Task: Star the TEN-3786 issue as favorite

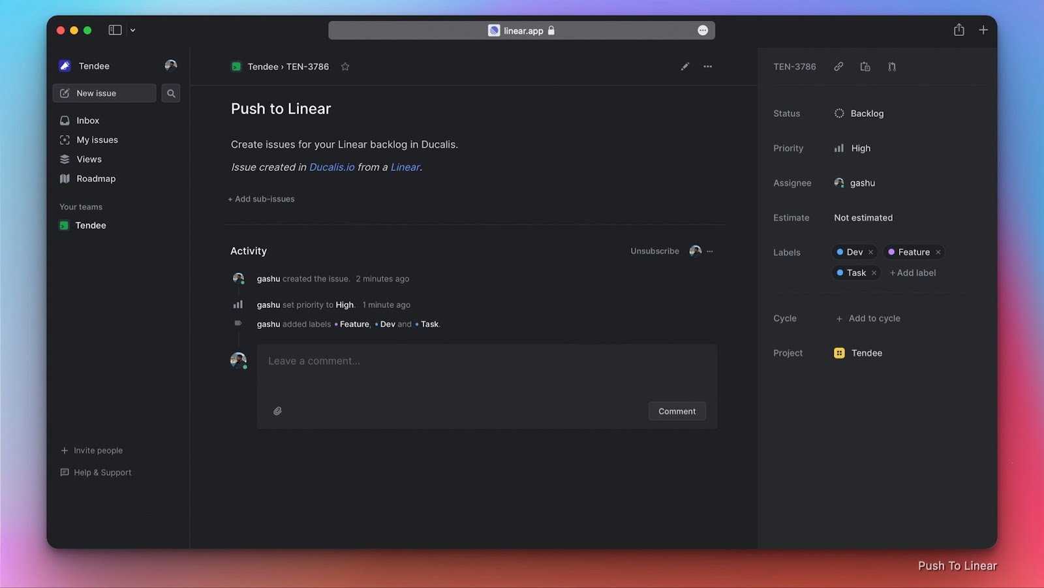Action: [345, 67]
